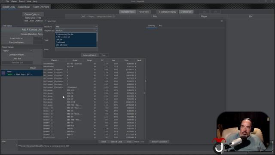Click Create Random Army button
This screenshot has width=275, height=155.
tap(22, 34)
